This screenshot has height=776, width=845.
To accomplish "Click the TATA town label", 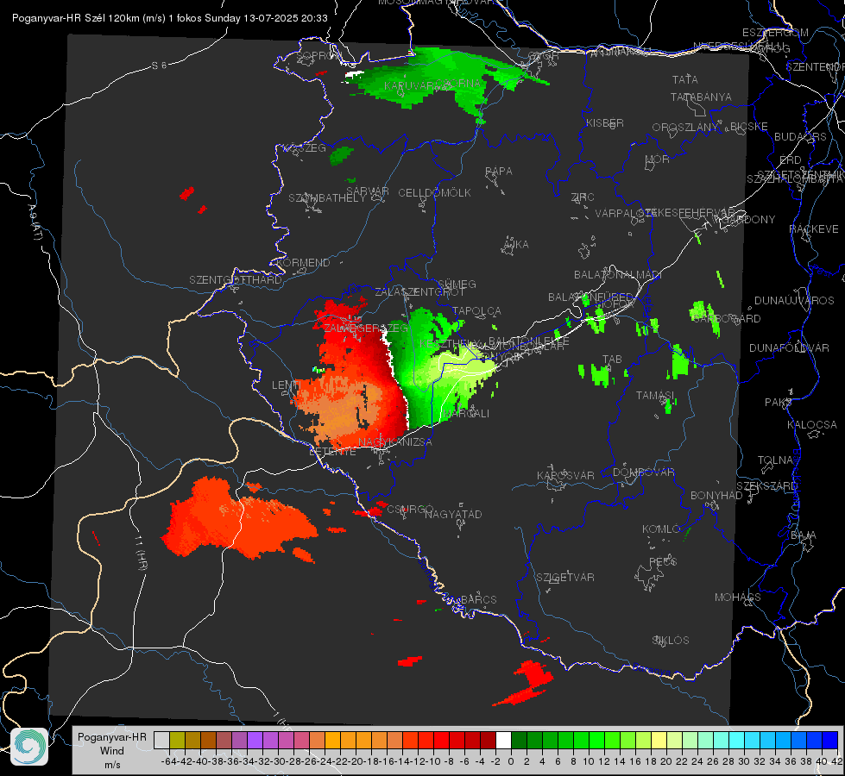I will 685,79.
